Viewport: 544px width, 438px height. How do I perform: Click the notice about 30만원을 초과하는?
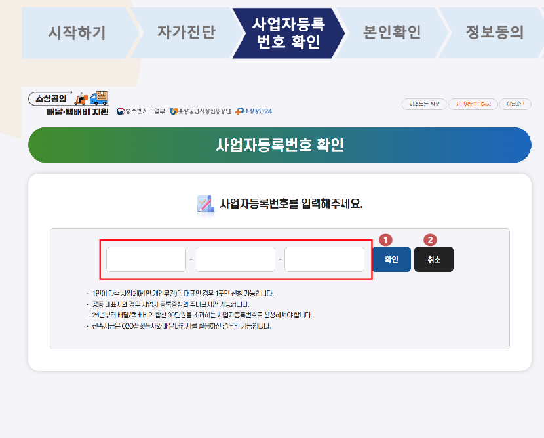(x=202, y=315)
